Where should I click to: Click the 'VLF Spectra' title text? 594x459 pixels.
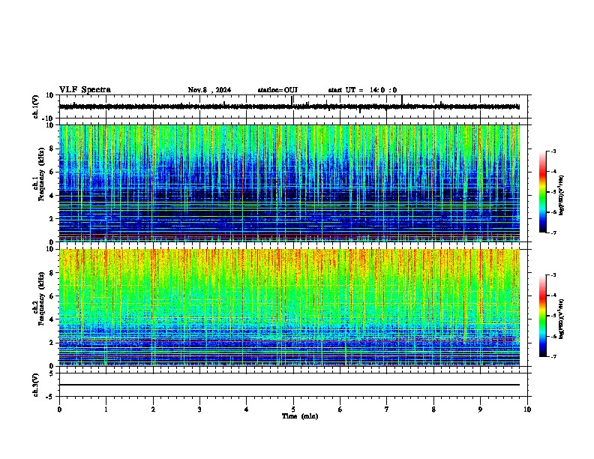(x=85, y=90)
